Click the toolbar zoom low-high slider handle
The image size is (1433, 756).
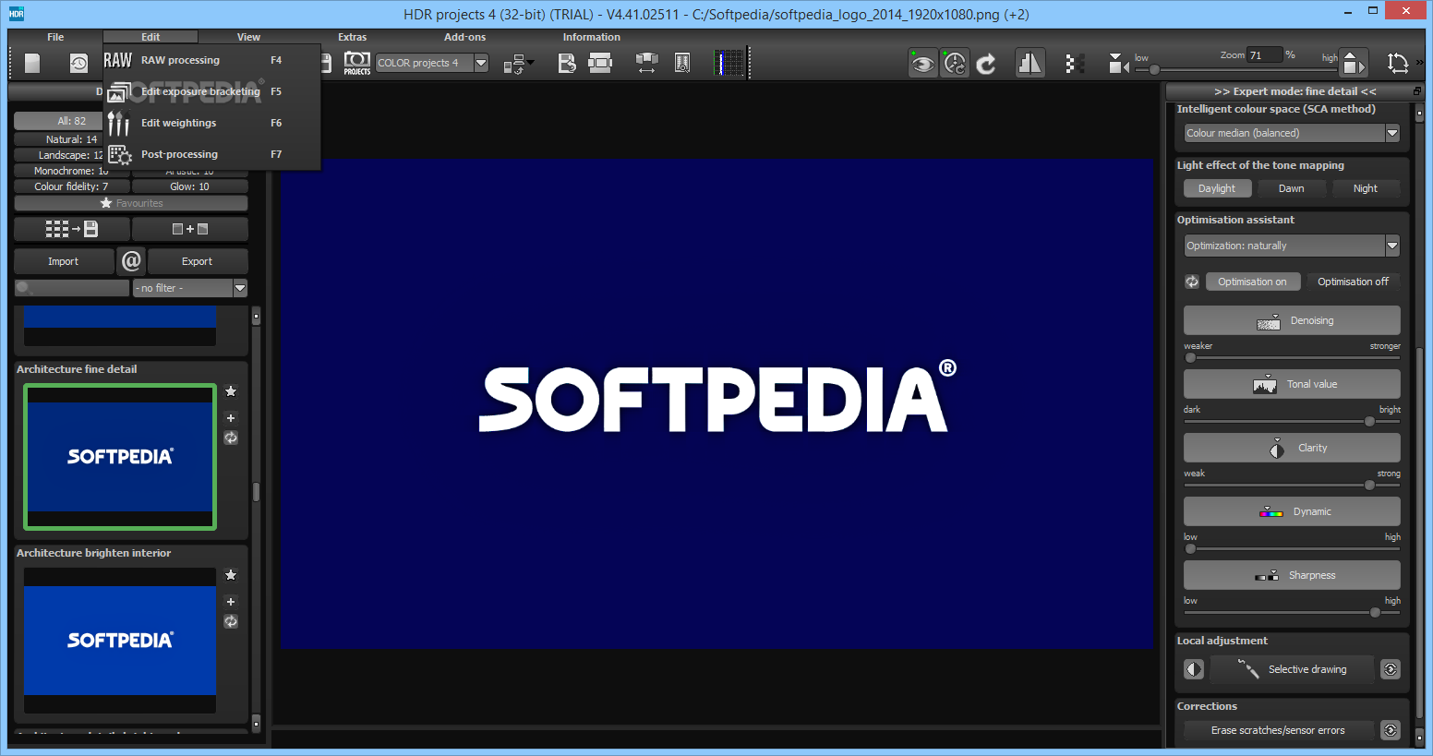click(1154, 69)
